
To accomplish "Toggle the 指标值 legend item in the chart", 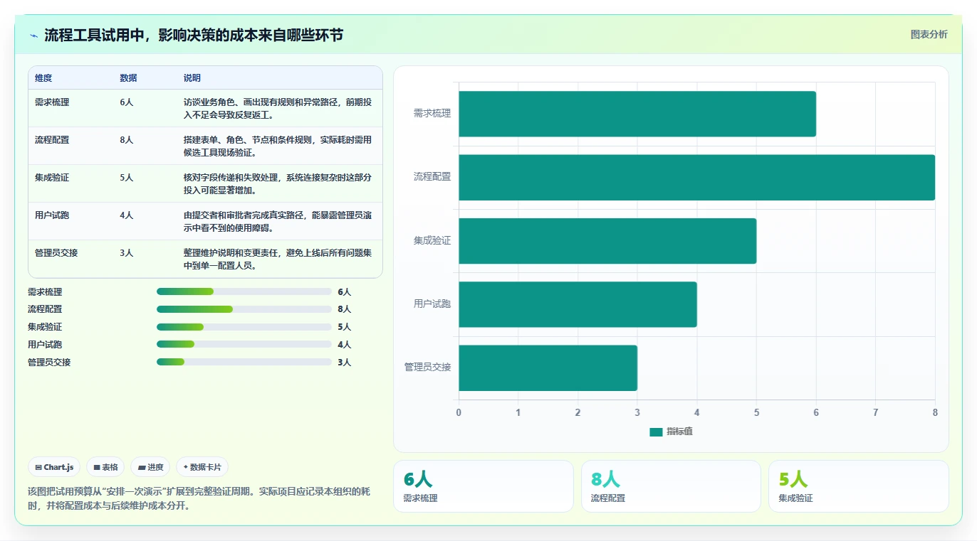I will [x=671, y=432].
